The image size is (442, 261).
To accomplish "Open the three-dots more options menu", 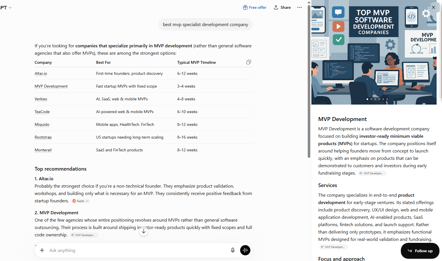I will click(299, 7).
